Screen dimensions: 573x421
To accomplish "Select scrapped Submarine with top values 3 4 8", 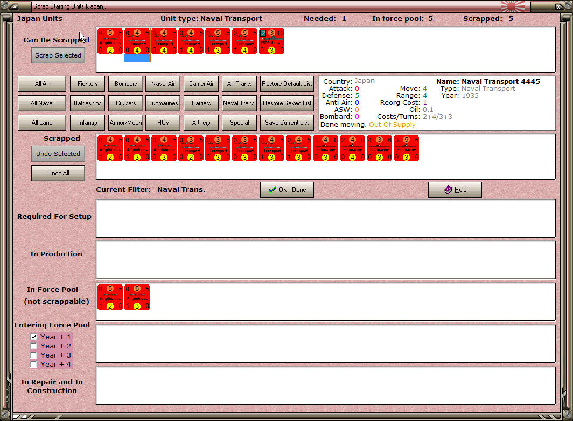I will [326, 148].
